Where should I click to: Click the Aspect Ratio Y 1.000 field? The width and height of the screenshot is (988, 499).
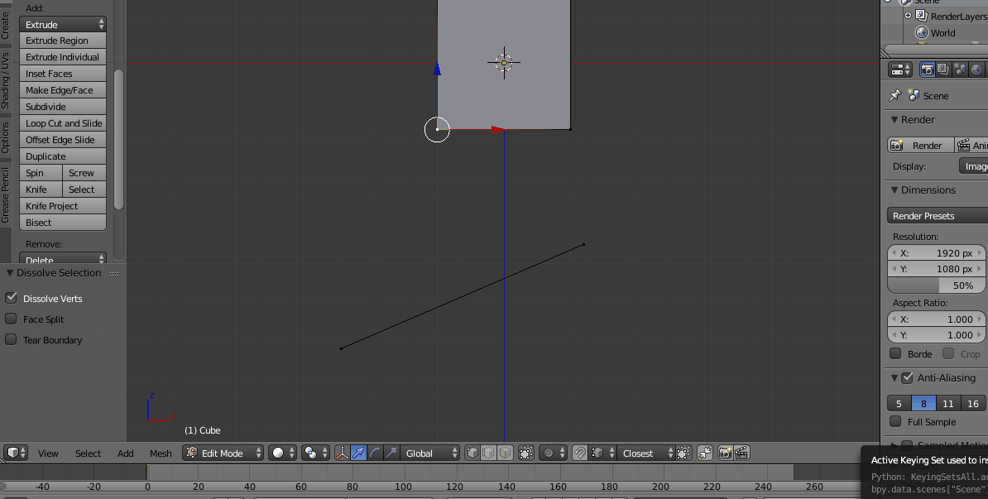(937, 334)
